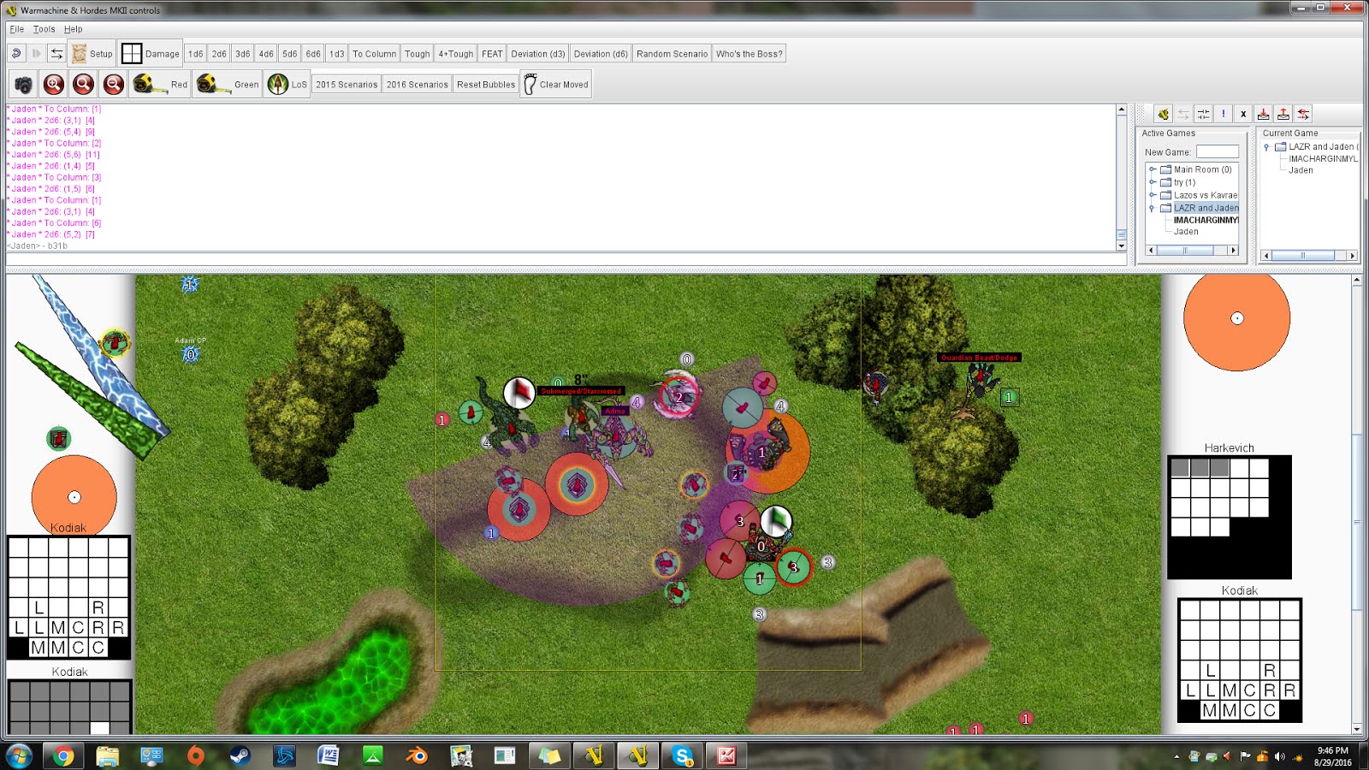Open the Tools menu

[x=44, y=28]
